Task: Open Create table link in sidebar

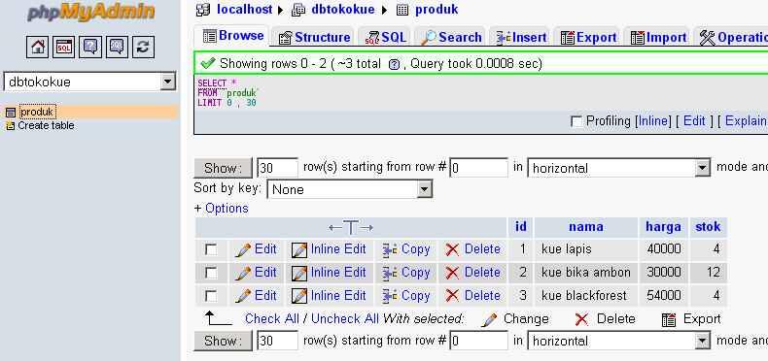Action: click(x=46, y=126)
